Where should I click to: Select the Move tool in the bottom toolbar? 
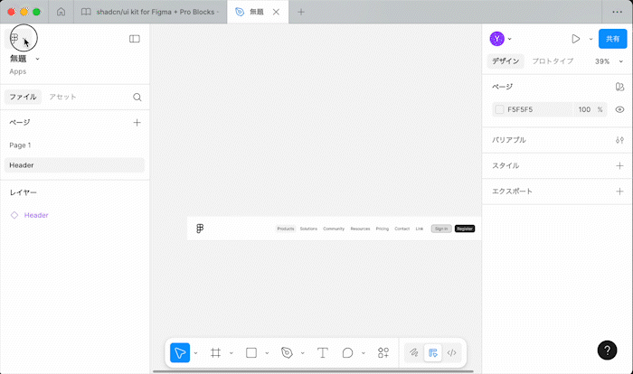point(180,353)
